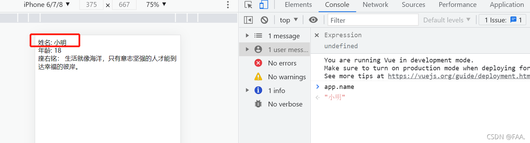The image size is (530, 143).
Task: Select the No errors sidebar row
Action: 274,63
